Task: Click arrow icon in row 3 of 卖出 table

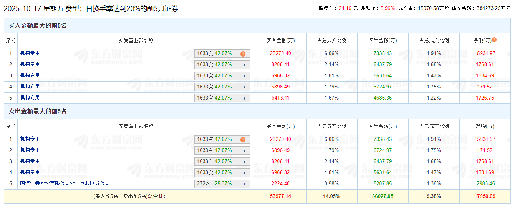Action: [244, 162]
